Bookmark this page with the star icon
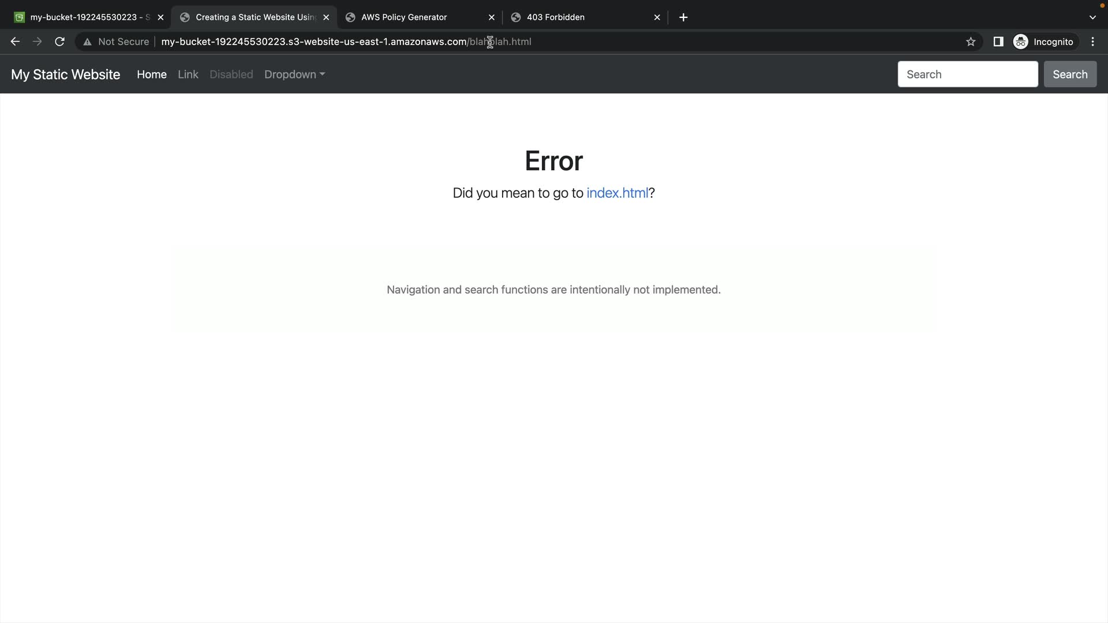Image resolution: width=1108 pixels, height=623 pixels. point(971,42)
